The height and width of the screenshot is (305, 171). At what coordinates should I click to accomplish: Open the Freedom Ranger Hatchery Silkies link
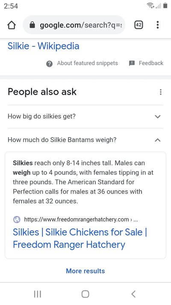point(80,238)
